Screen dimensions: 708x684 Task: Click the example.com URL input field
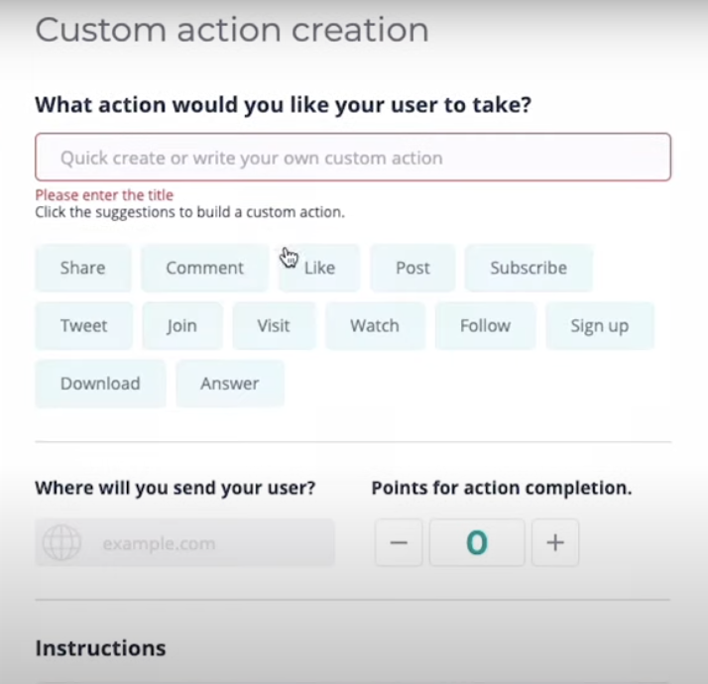coord(184,542)
